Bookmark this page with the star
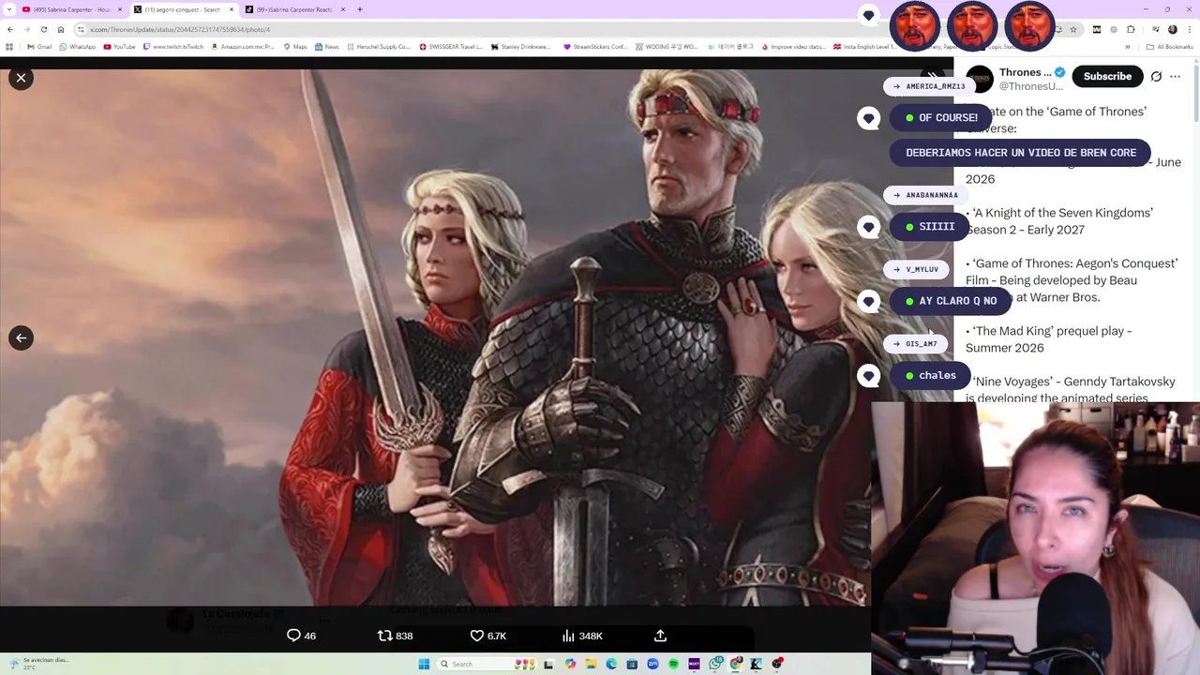Screen dimensions: 1200x675 point(1073,29)
